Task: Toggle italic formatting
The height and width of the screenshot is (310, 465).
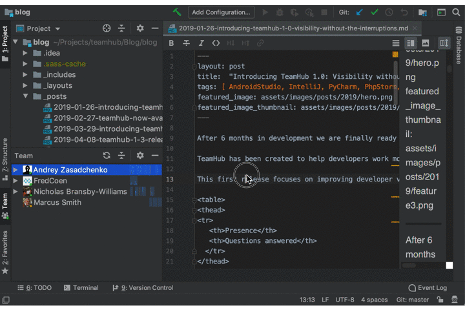Action: tap(201, 43)
